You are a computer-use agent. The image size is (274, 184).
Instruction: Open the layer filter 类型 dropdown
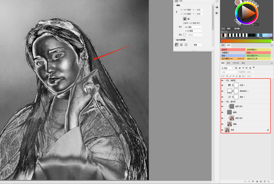(x=228, y=68)
